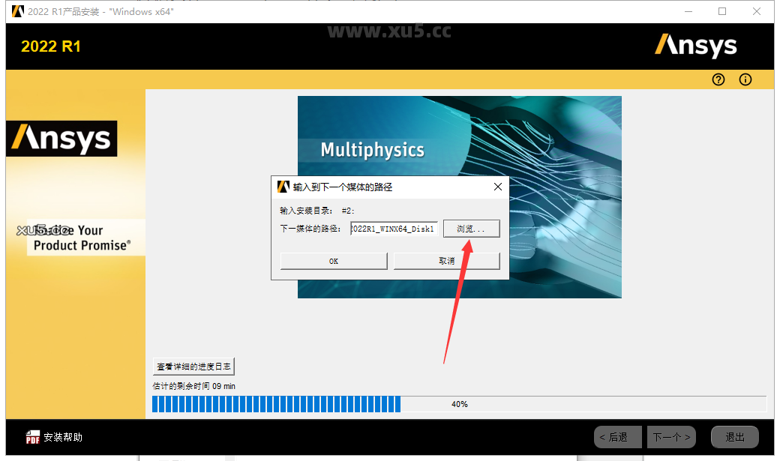Cancel the media path dialog via 取消
The width and height of the screenshot is (780, 461).
pos(446,260)
